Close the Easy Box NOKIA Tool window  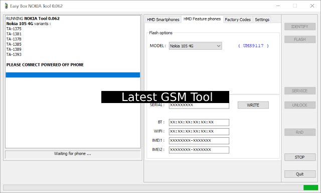312,6
